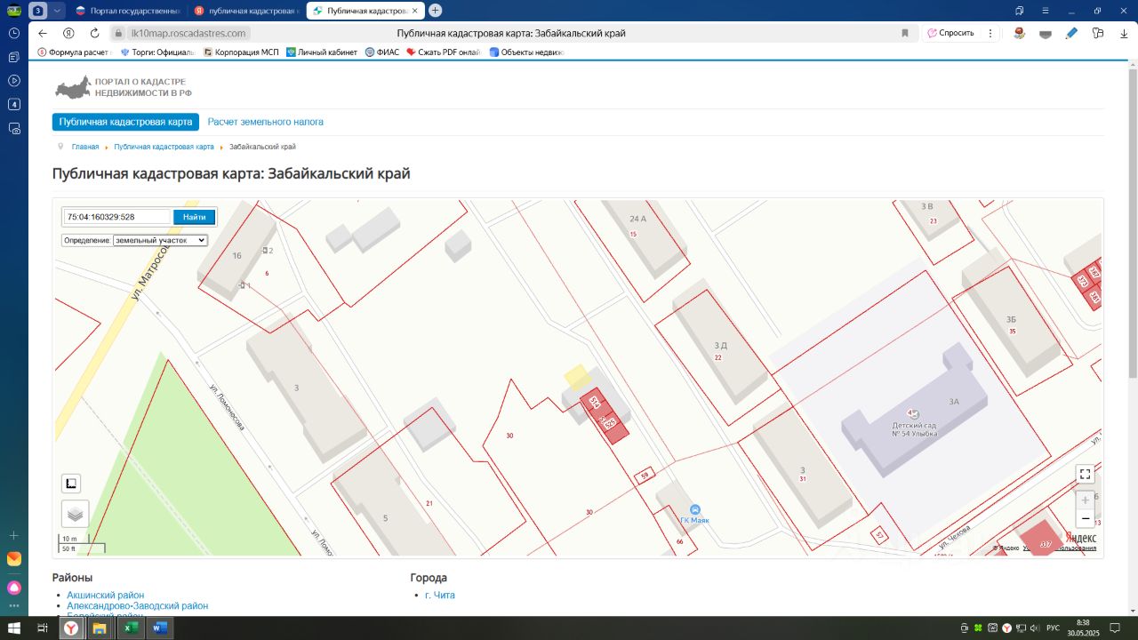
Task: Go back to the previous page
Action: click(x=42, y=33)
